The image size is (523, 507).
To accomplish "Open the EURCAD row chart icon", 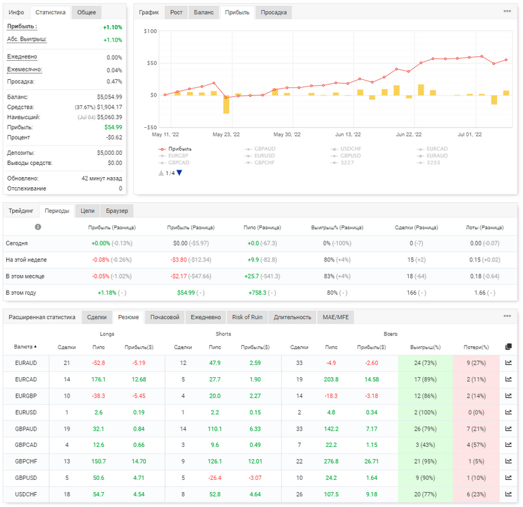I will coord(508,379).
